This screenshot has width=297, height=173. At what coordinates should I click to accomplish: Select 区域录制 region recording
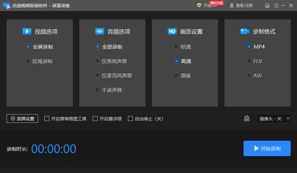[39, 61]
